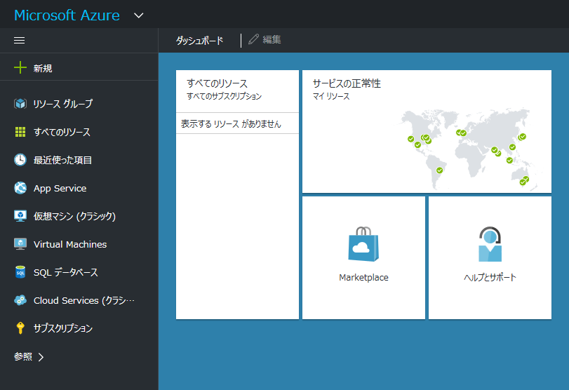Open the Resource Groups cube icon

click(20, 103)
